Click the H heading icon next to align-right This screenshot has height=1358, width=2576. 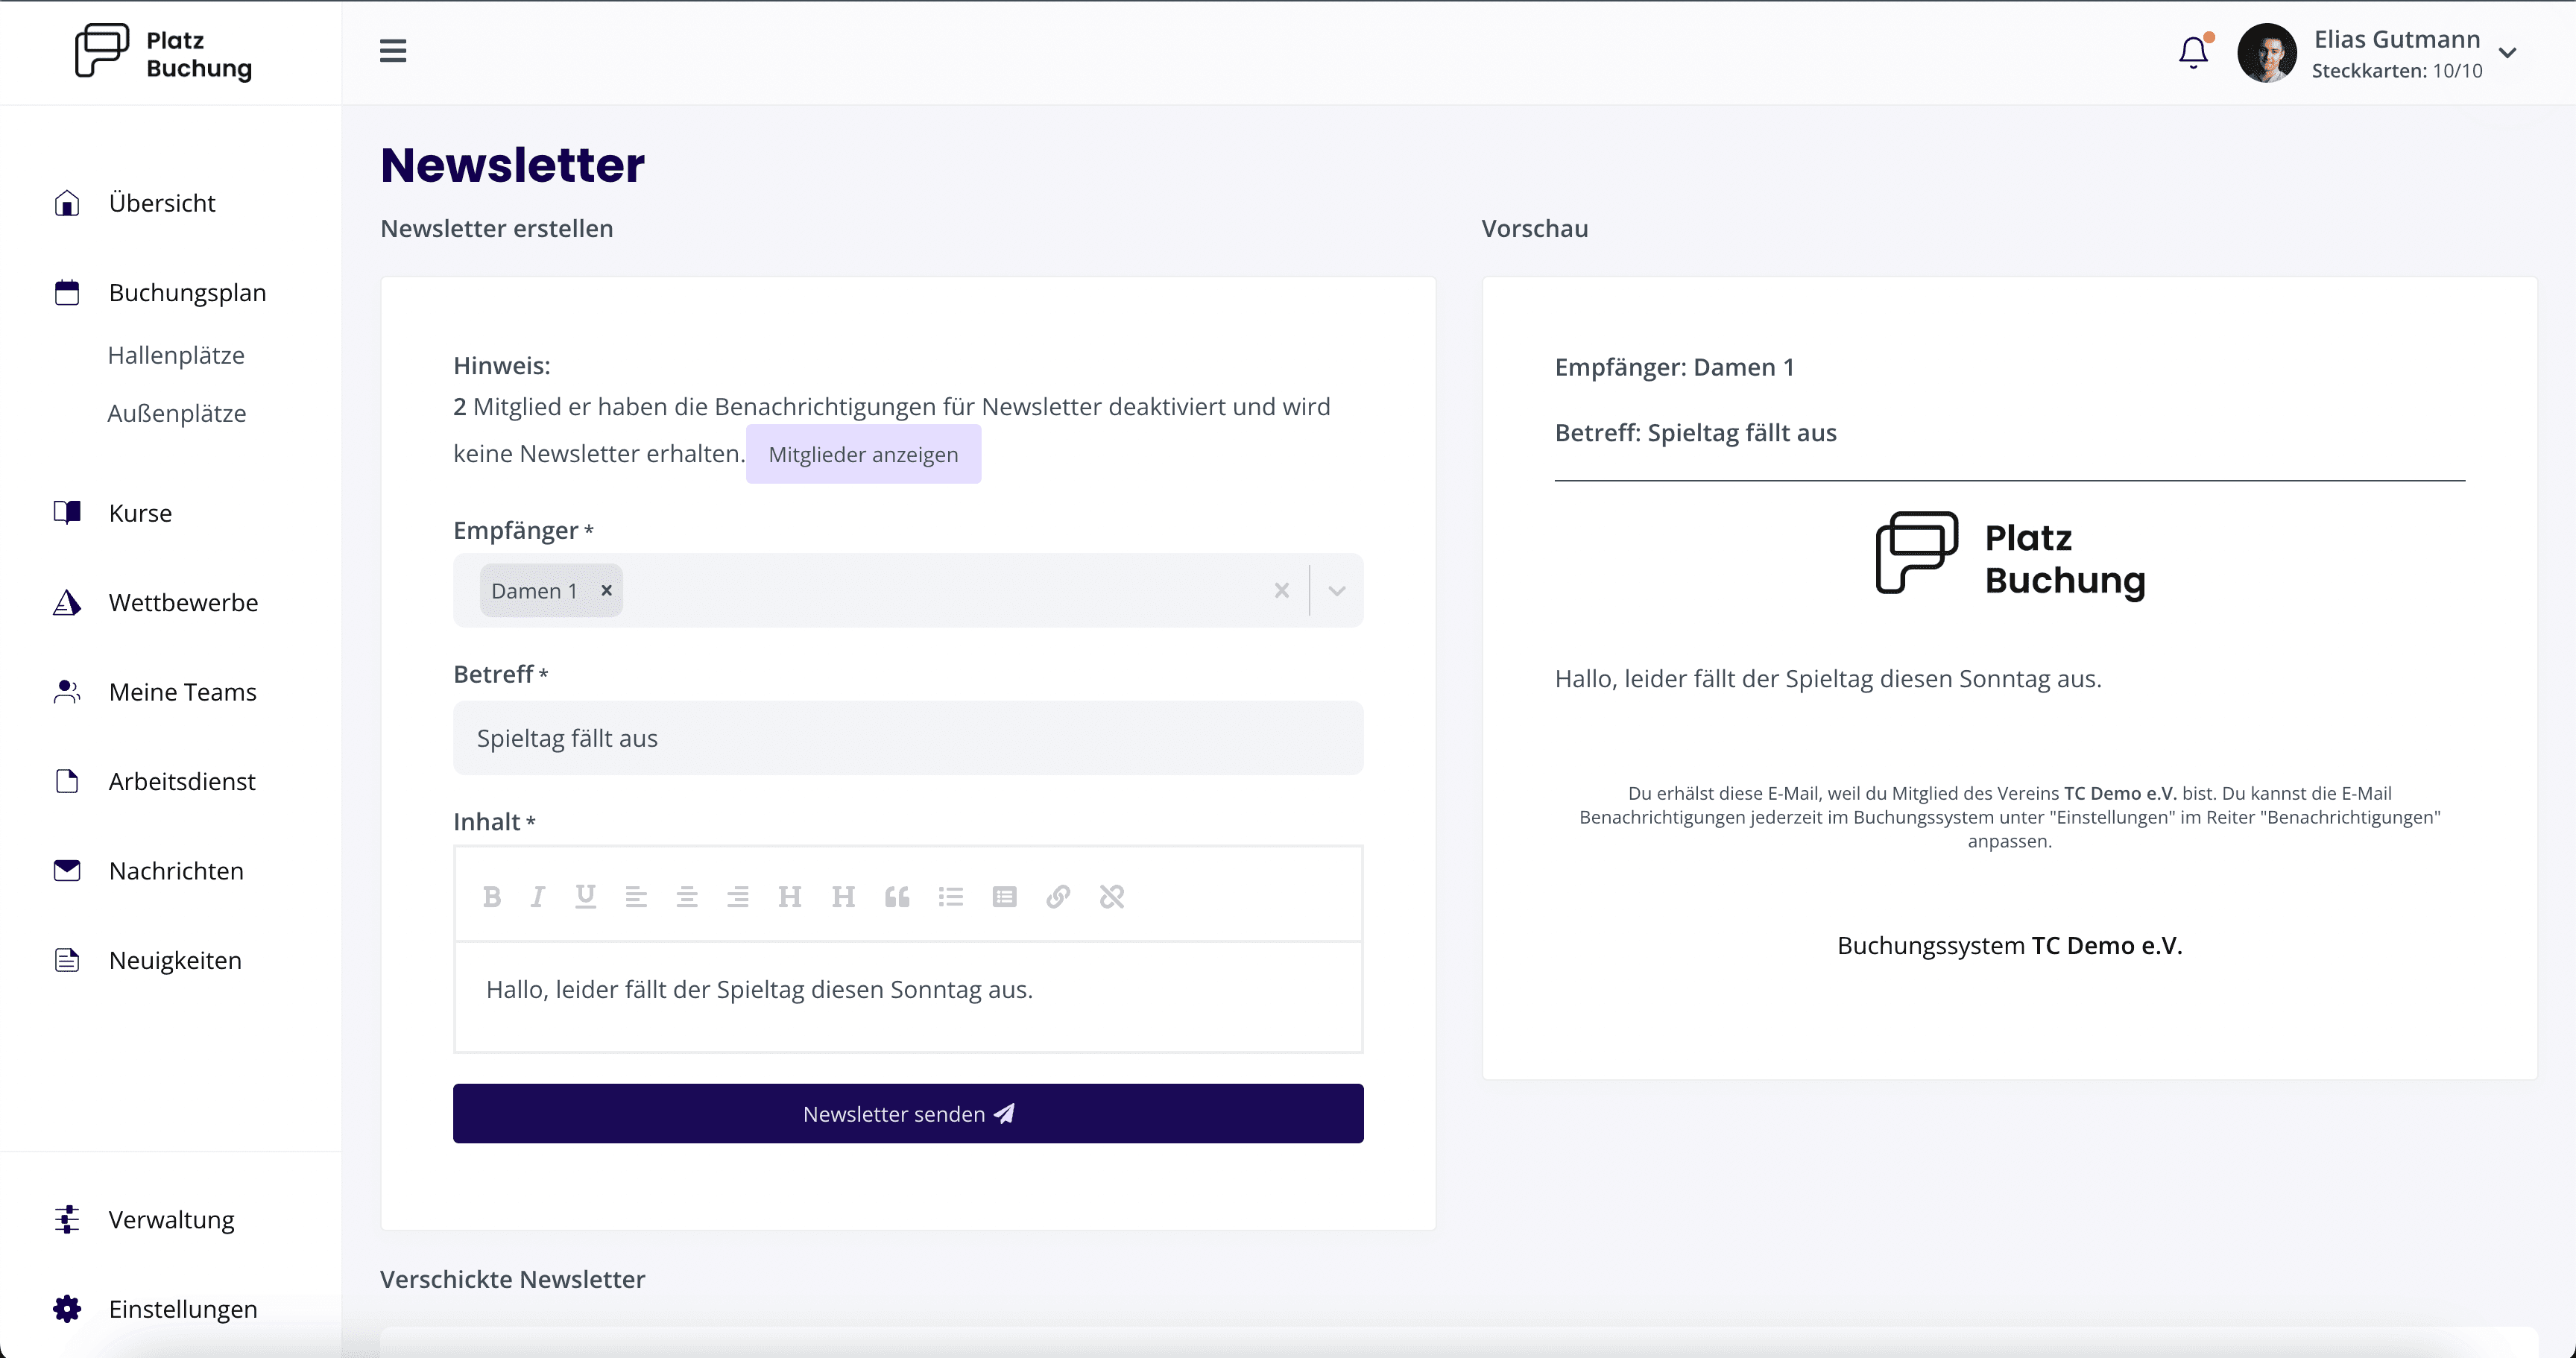click(x=790, y=897)
